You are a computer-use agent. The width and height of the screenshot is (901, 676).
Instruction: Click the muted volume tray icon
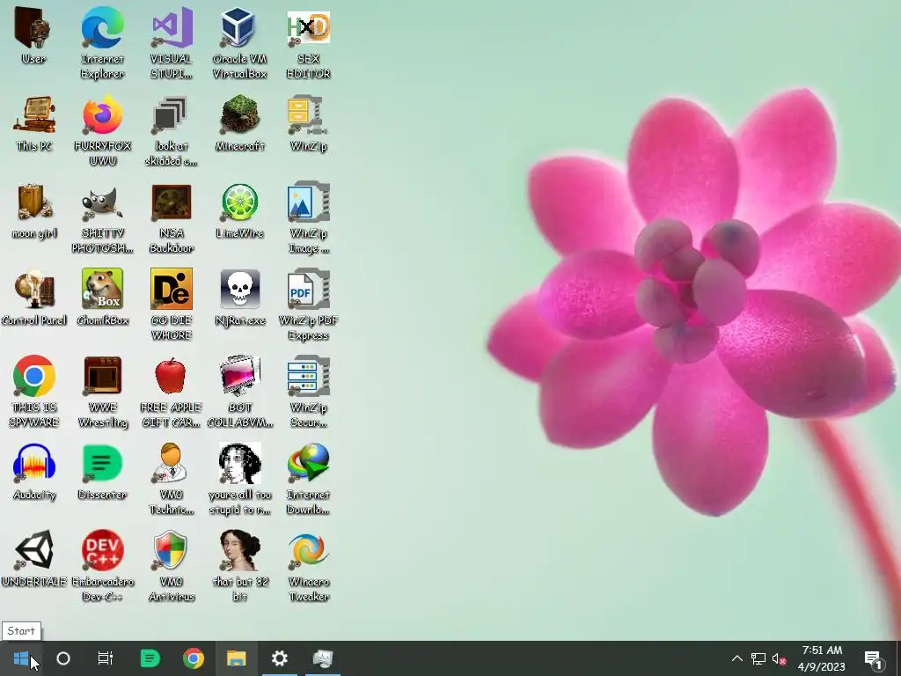pyautogui.click(x=779, y=658)
